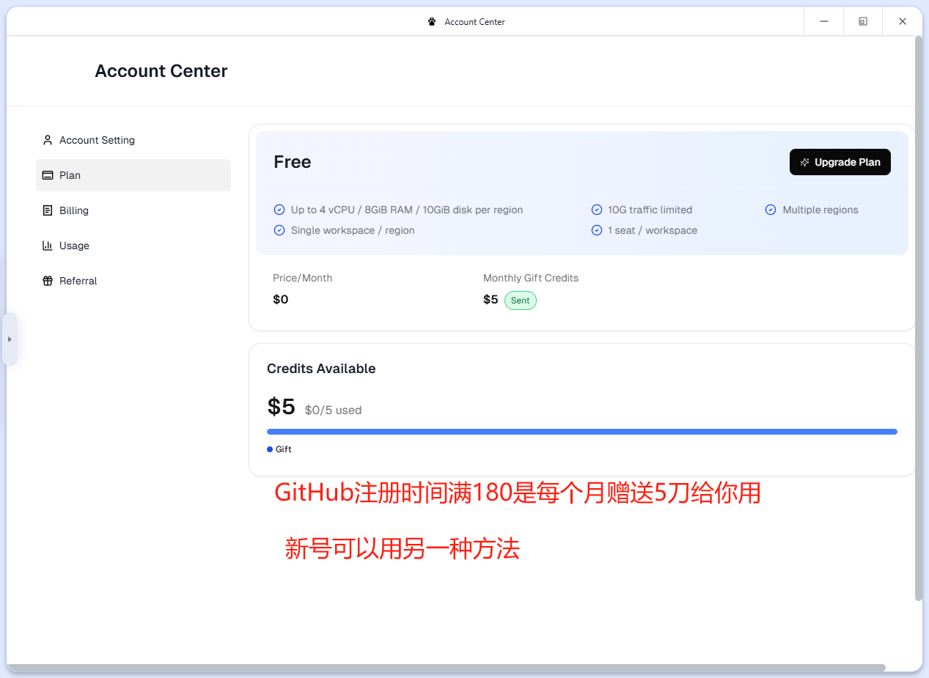Click the gift box icon beside Referral

click(x=48, y=281)
